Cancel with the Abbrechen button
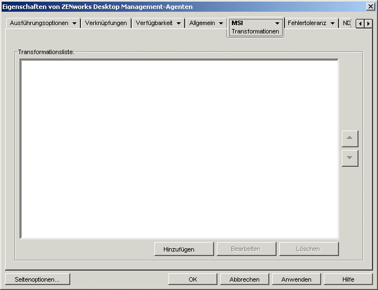This screenshot has width=378, height=290. (x=244, y=279)
